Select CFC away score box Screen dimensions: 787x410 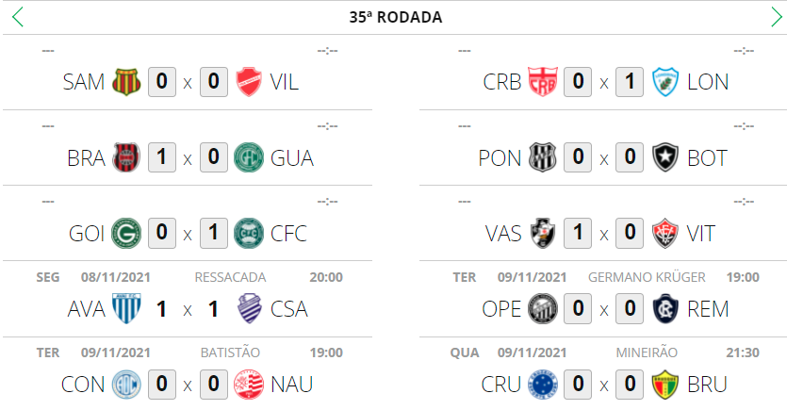click(x=214, y=233)
